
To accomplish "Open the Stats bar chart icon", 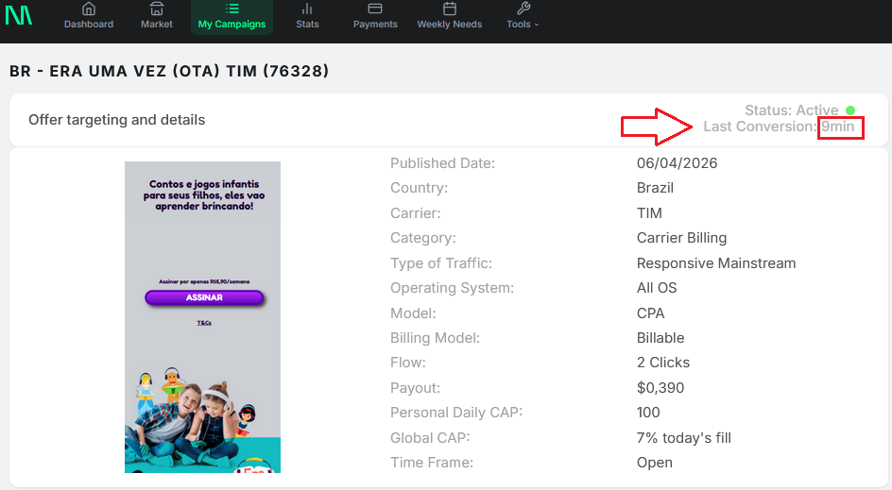I will [307, 9].
